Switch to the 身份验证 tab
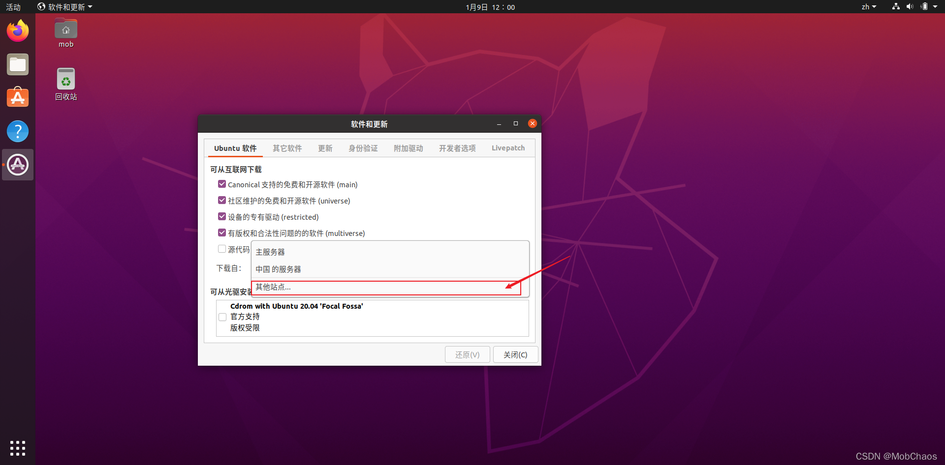Screen dimensions: 945x465 pyautogui.click(x=363, y=148)
